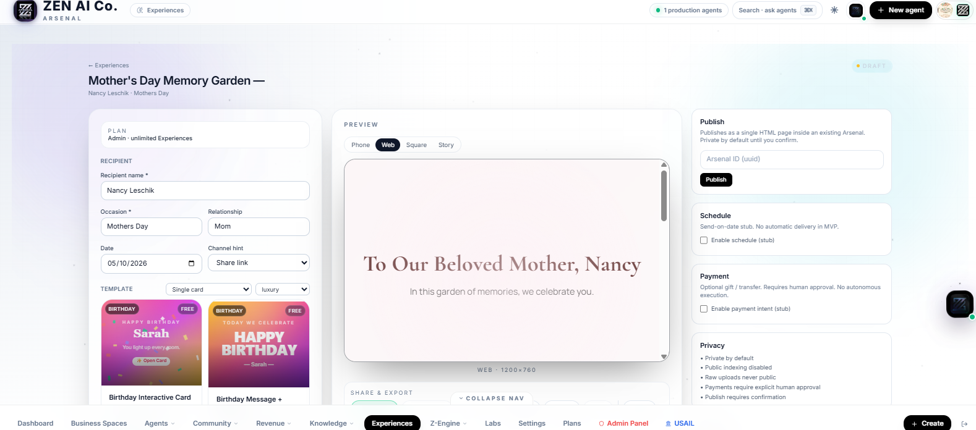Screen dimensions: 976x430
Task: Select the Birthday Message template thumbnail
Action: [259, 345]
